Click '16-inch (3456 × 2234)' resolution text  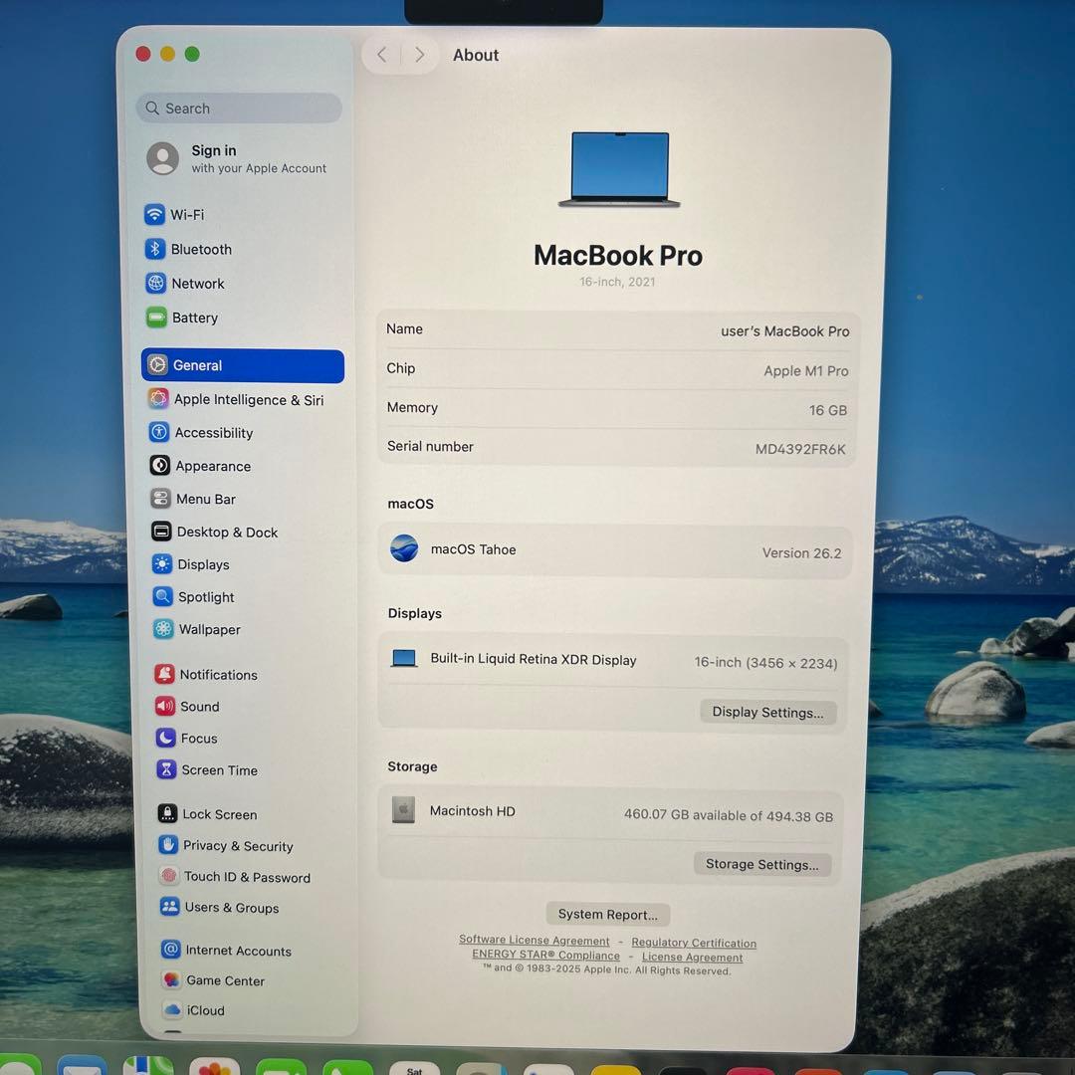pos(765,662)
